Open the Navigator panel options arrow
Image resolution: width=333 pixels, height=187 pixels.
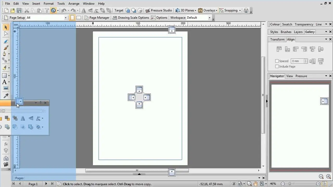coord(326,76)
